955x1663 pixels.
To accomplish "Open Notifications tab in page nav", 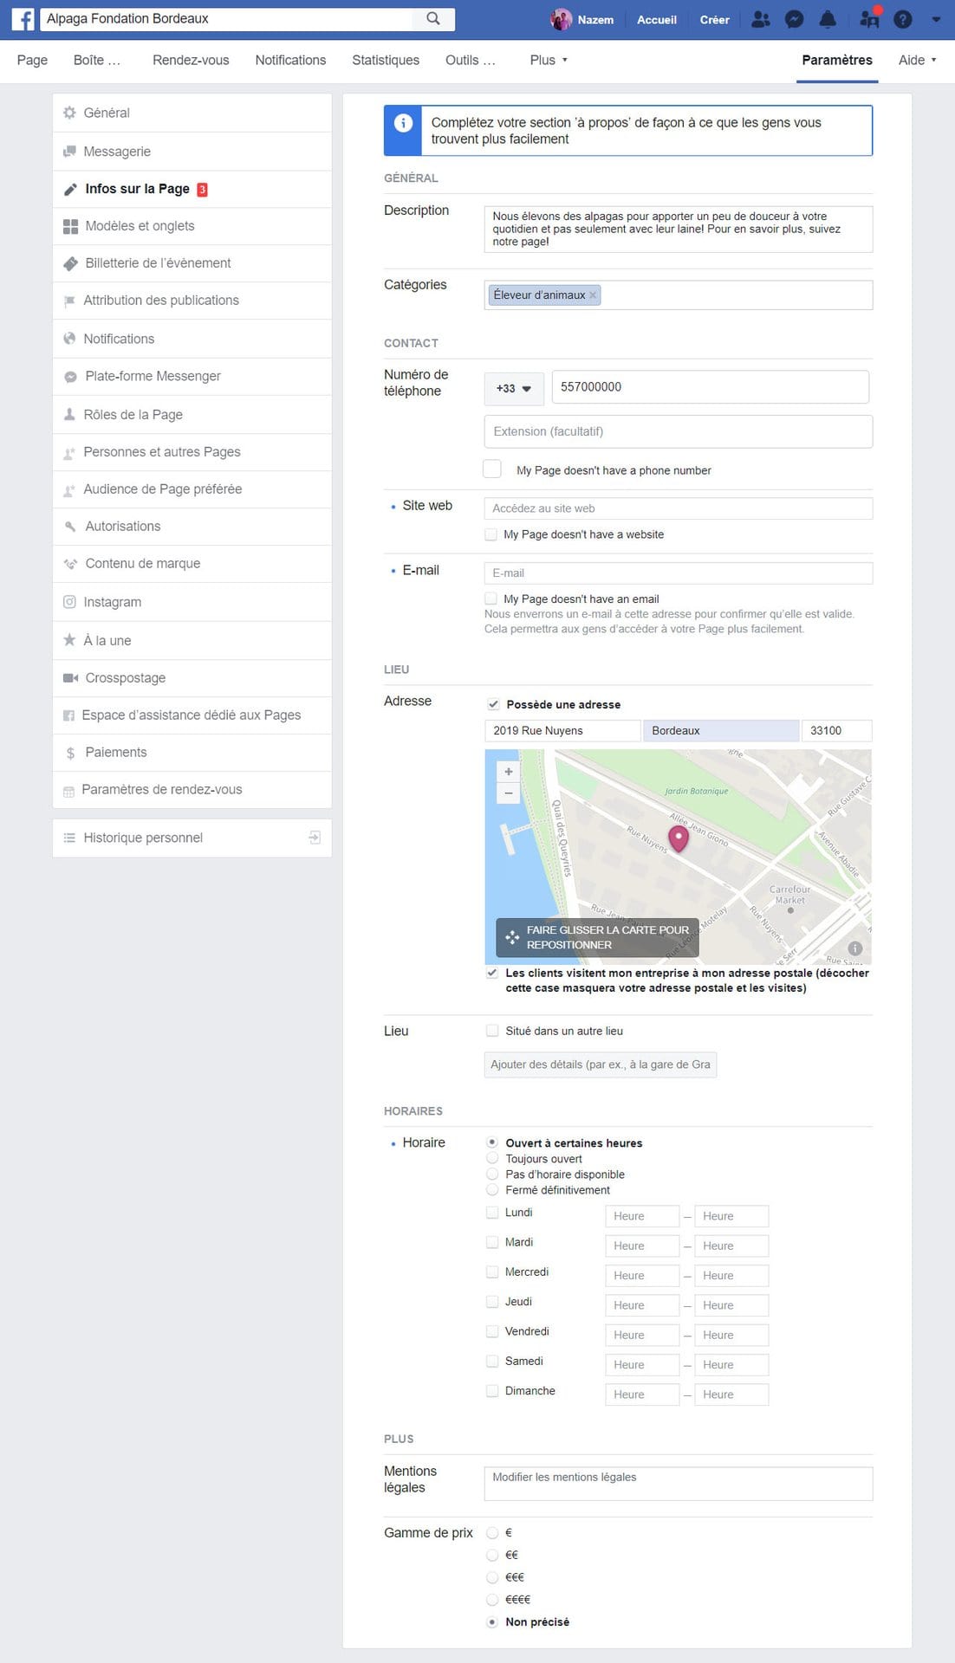I will point(290,60).
